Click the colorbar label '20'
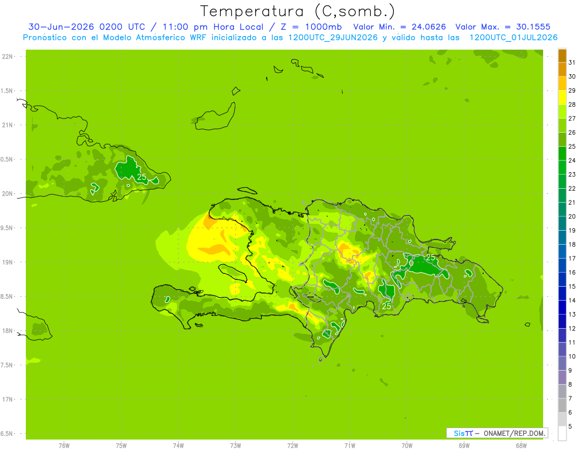This screenshot has height=452, width=585. click(572, 216)
